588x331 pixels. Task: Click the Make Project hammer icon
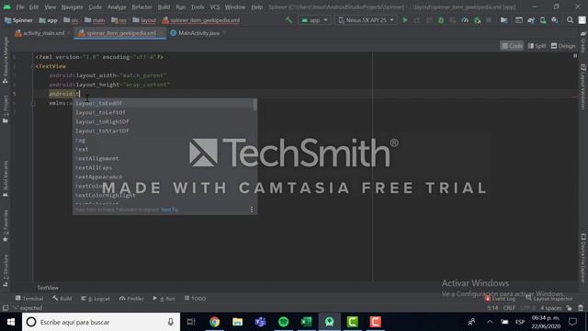pyautogui.click(x=288, y=20)
